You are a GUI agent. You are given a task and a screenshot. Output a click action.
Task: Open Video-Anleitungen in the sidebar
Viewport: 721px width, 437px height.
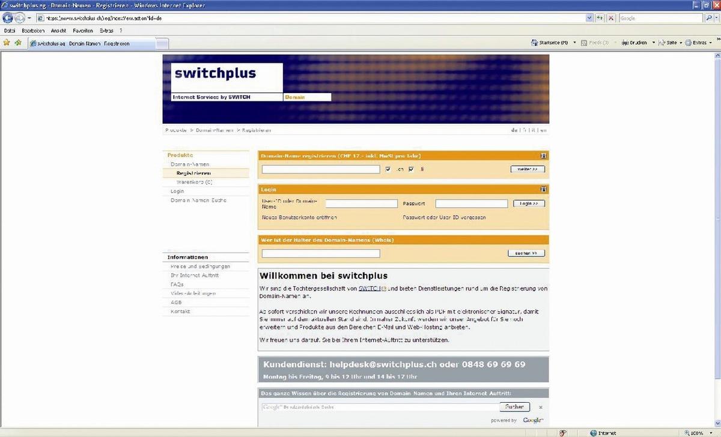click(193, 293)
